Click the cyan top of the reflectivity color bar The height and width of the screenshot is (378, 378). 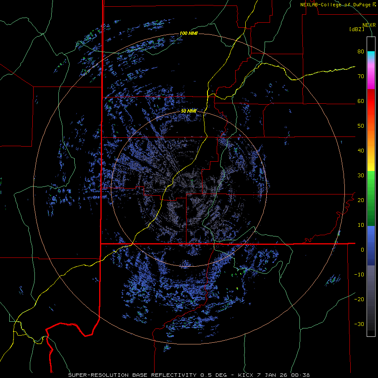[x=371, y=55]
